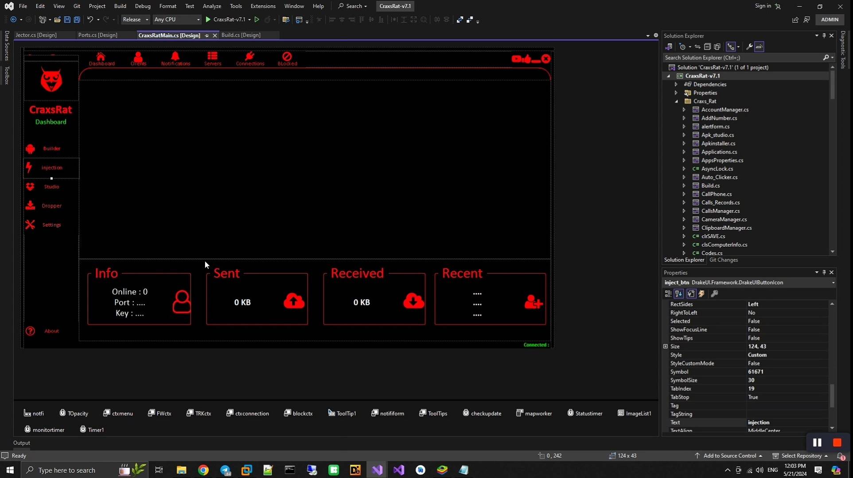Click Collapse All in Solution Explorer toolbar
The height and width of the screenshot is (478, 853).
point(707,46)
